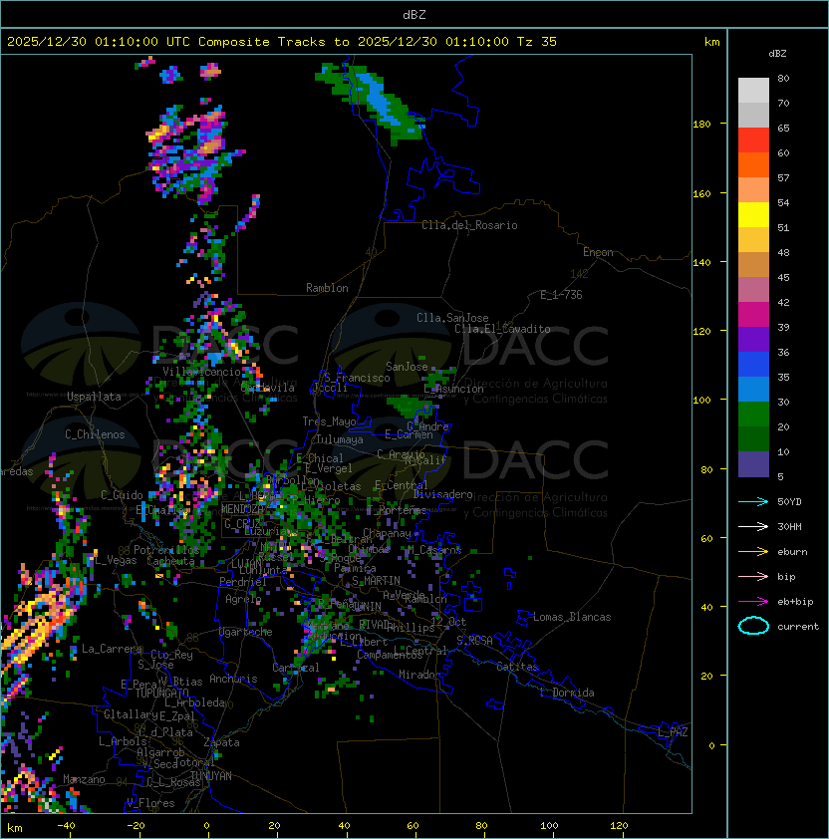This screenshot has height=839, width=829.
Task: Pick the topmost light gray legend swatch
Action: (753, 91)
